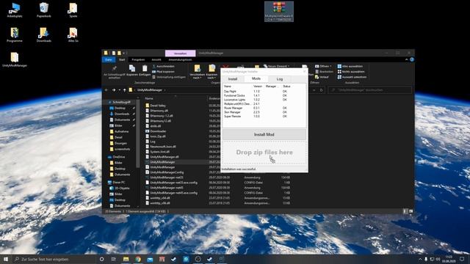This screenshot has height=264, width=470.
Task: Select the Skin Manager mod row
Action: click(x=264, y=112)
